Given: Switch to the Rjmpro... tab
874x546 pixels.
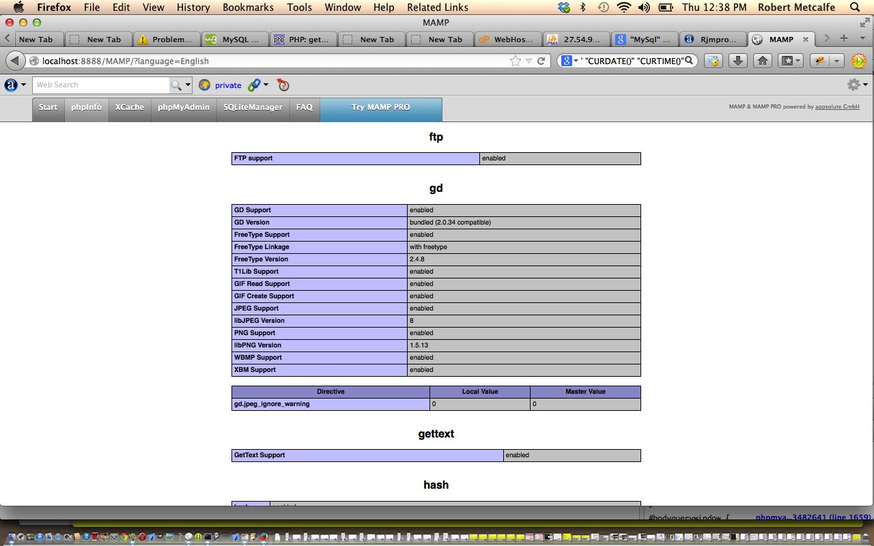Looking at the screenshot, I should tap(713, 39).
